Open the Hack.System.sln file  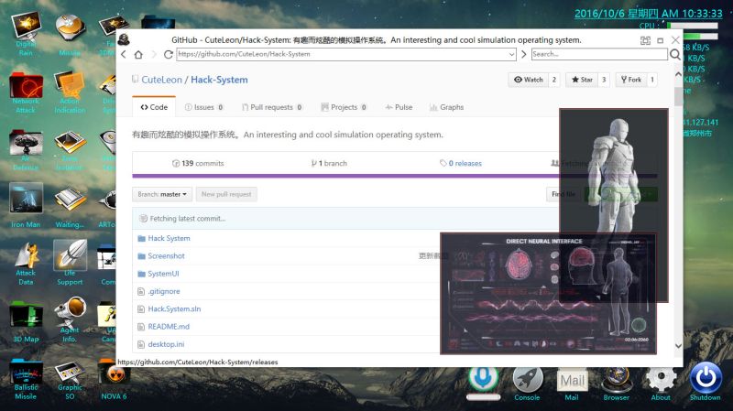[174, 308]
